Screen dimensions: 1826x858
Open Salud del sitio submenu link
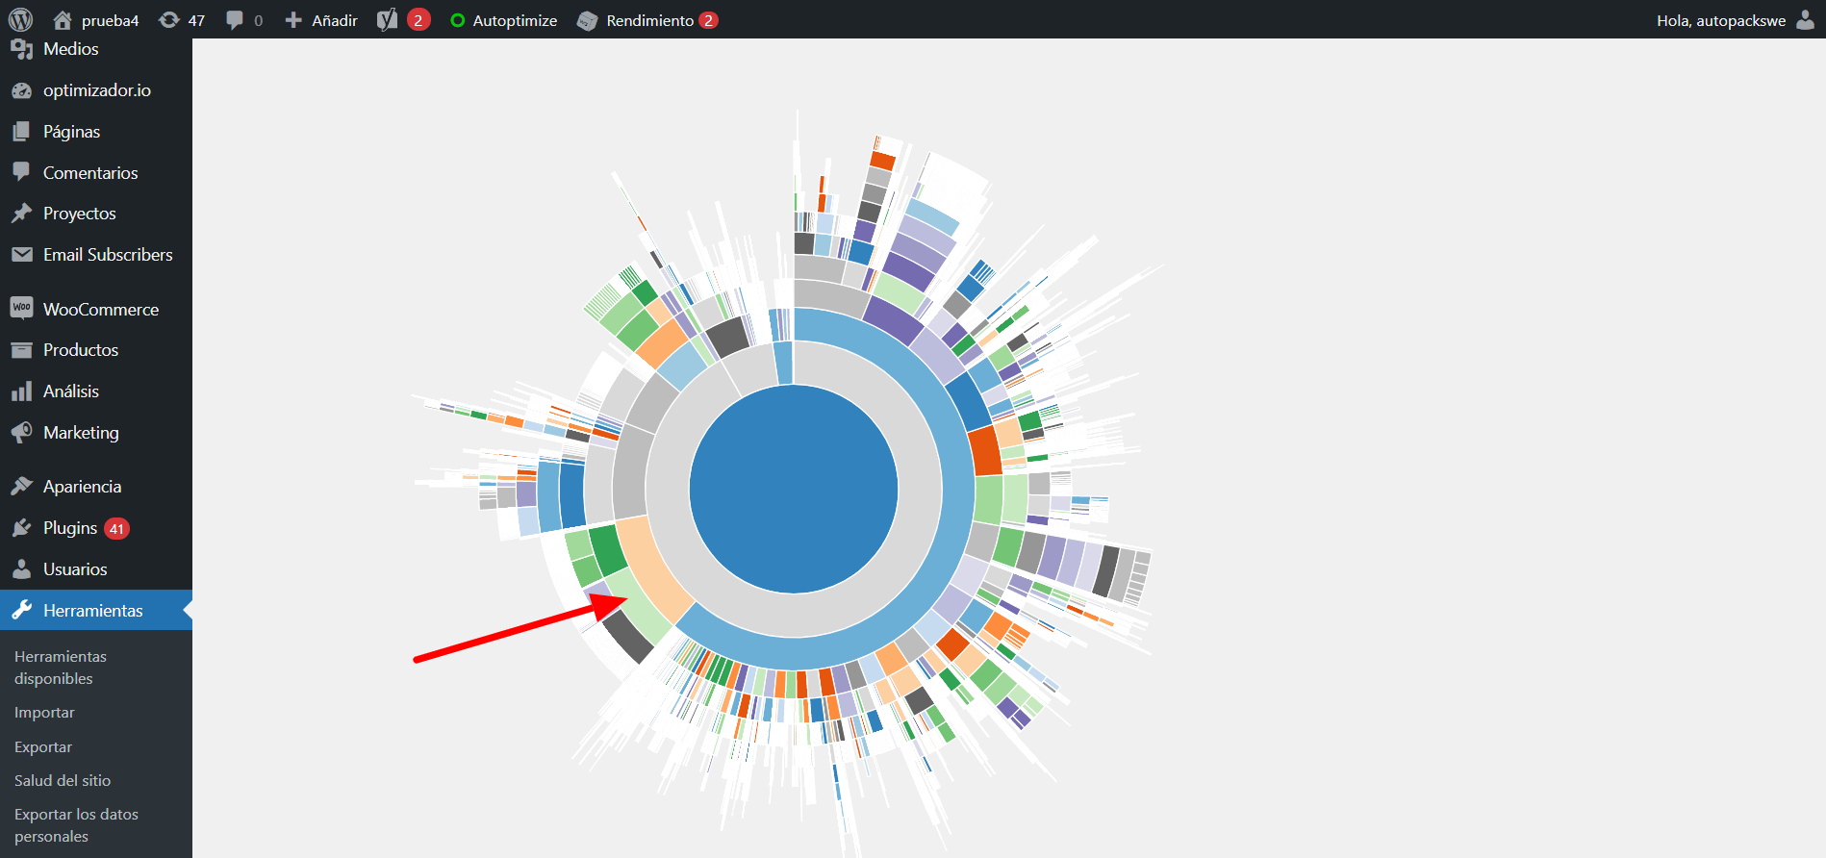click(x=63, y=781)
